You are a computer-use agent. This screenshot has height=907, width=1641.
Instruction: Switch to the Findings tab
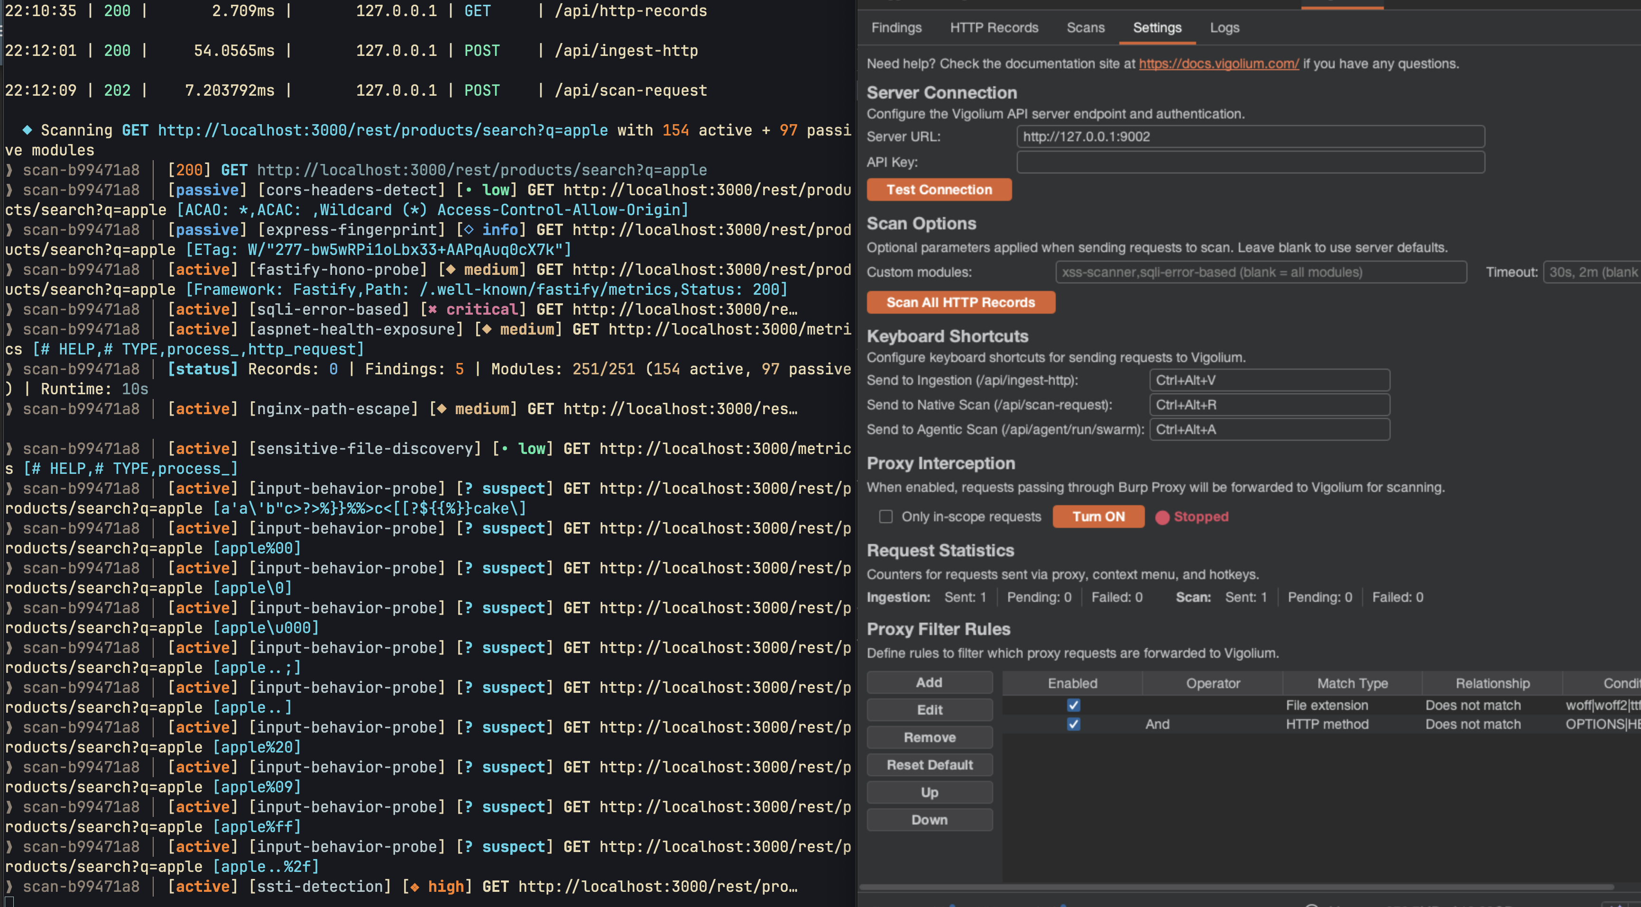(x=896, y=27)
